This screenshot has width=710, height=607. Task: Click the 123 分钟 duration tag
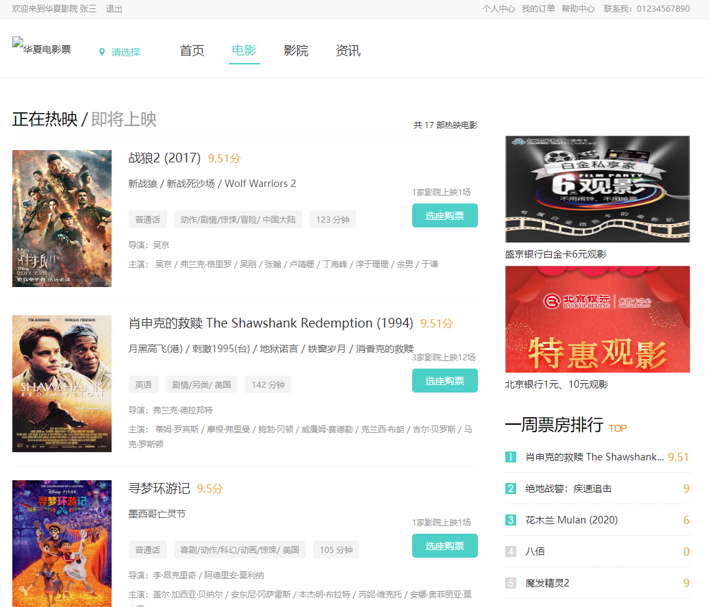tap(332, 219)
